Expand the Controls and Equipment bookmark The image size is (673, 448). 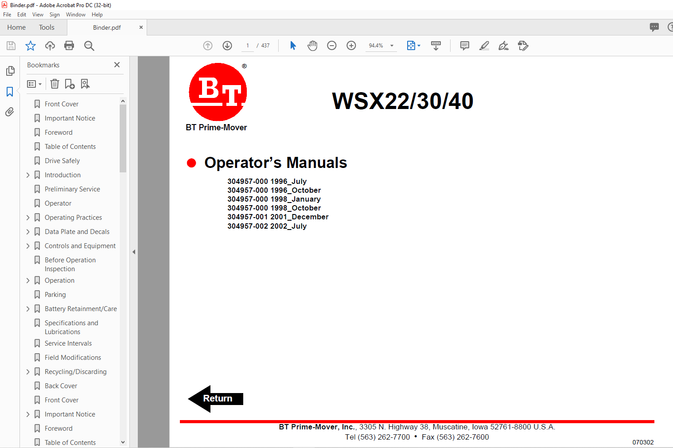(x=28, y=246)
